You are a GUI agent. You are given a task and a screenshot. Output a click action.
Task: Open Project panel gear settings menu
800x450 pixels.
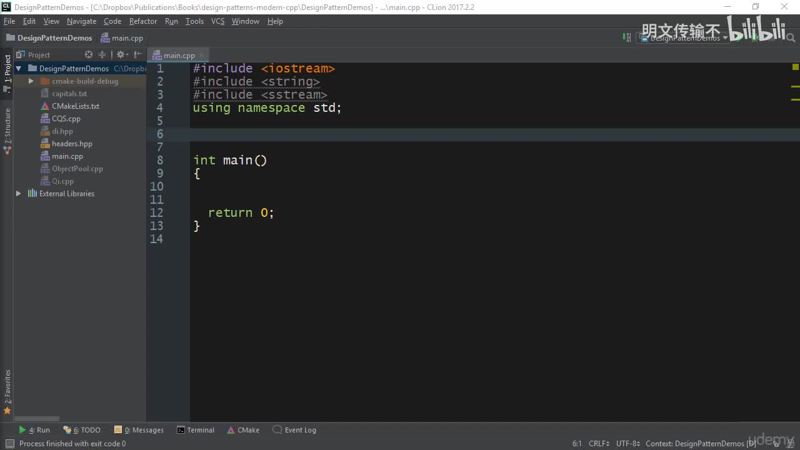point(121,55)
